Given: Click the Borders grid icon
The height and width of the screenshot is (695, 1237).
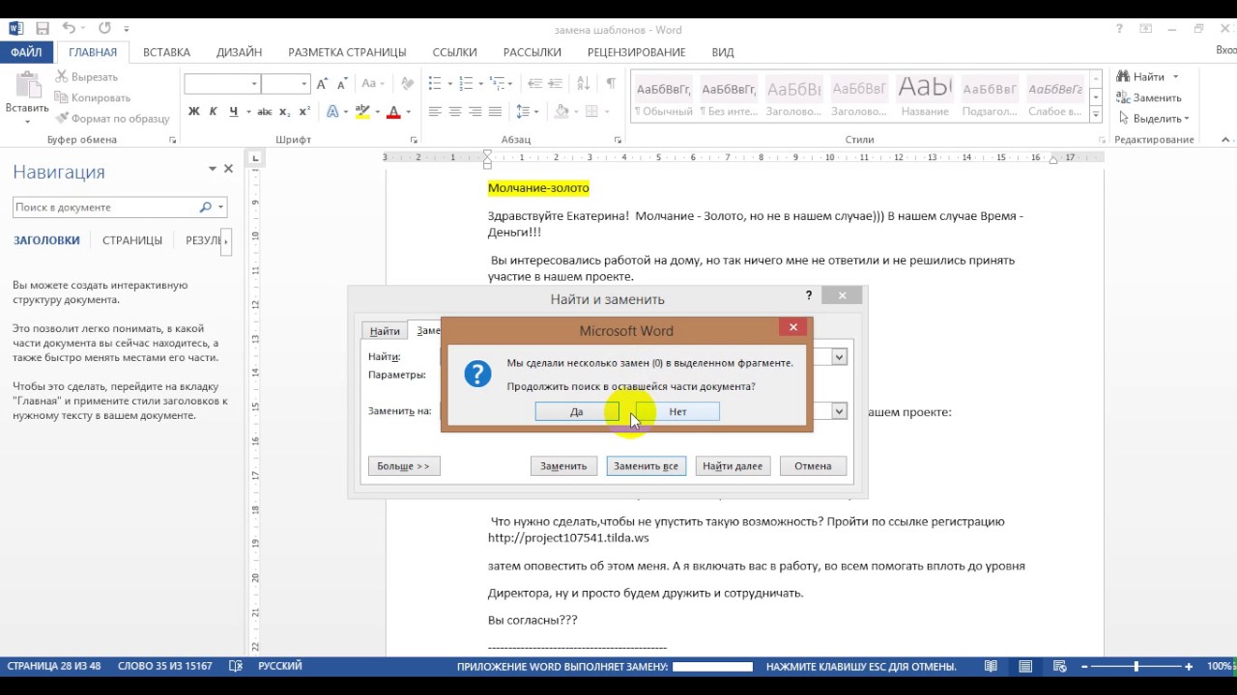Looking at the screenshot, I should 591,112.
